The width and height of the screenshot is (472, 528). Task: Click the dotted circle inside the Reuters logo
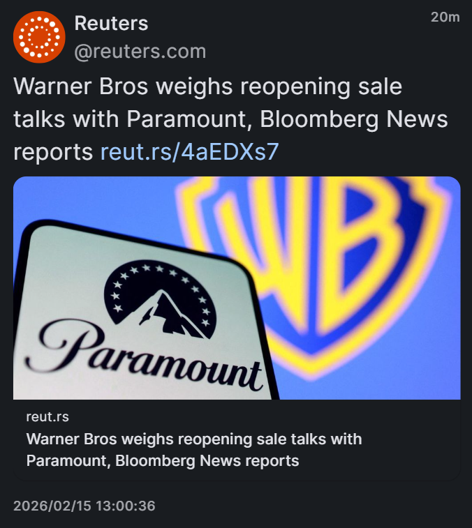pyautogui.click(x=39, y=37)
